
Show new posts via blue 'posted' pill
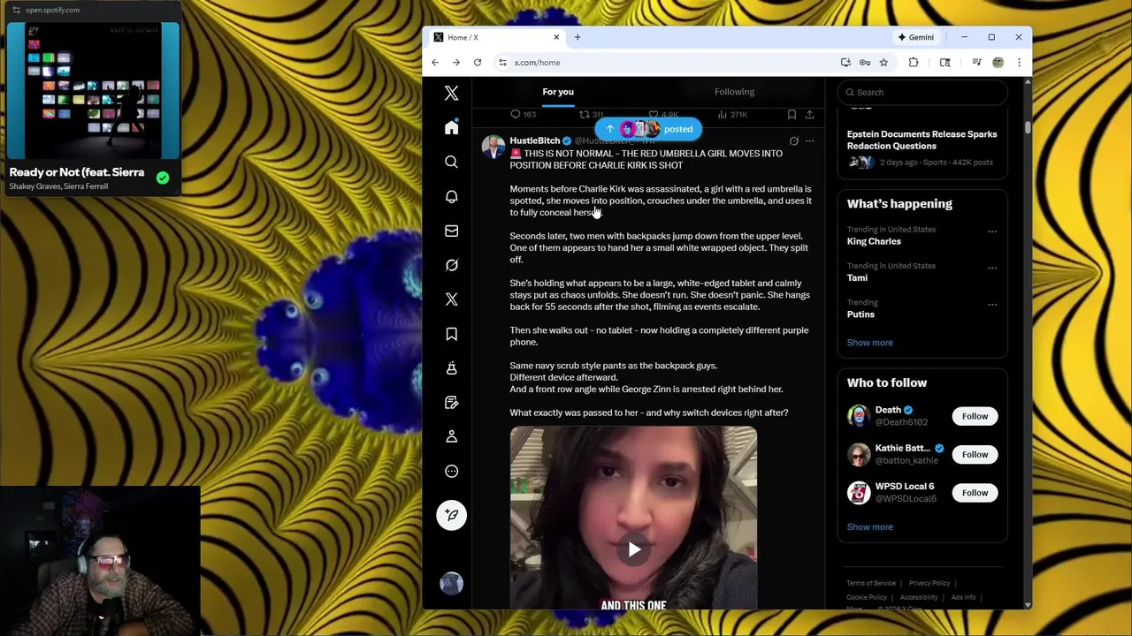(x=648, y=129)
